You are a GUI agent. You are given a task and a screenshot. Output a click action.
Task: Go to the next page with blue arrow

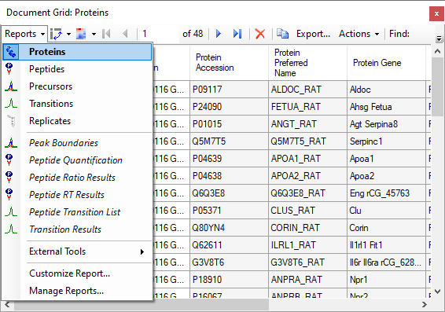[219, 34]
